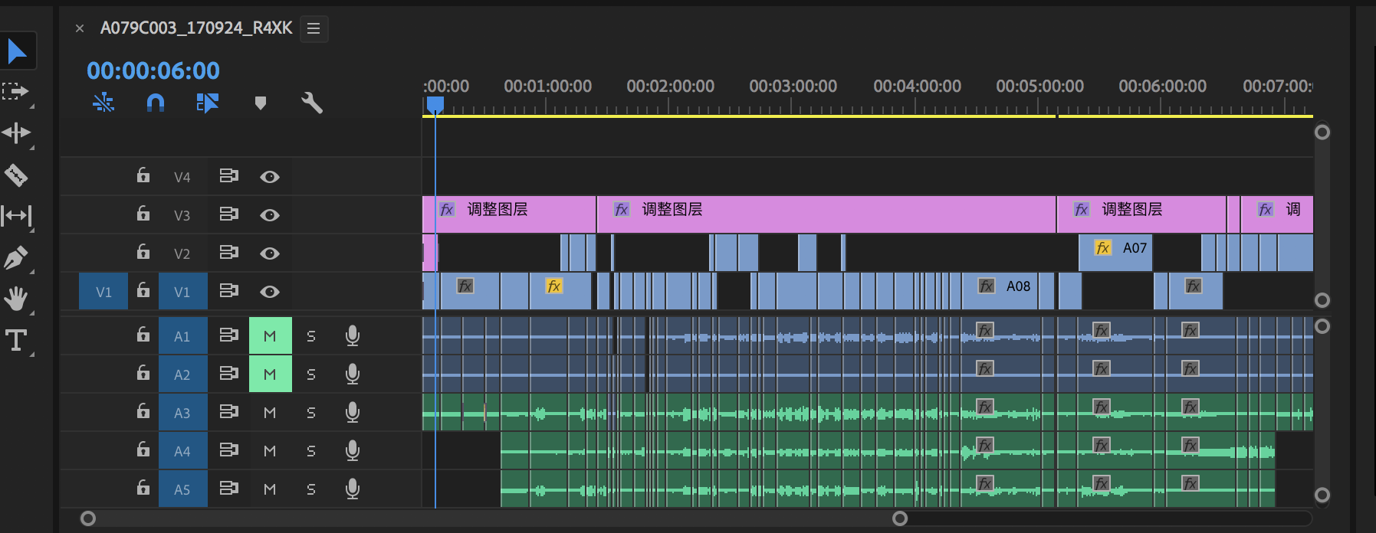Click the playhead timecode 00:00:06:00
The width and height of the screenshot is (1376, 533).
pyautogui.click(x=153, y=70)
